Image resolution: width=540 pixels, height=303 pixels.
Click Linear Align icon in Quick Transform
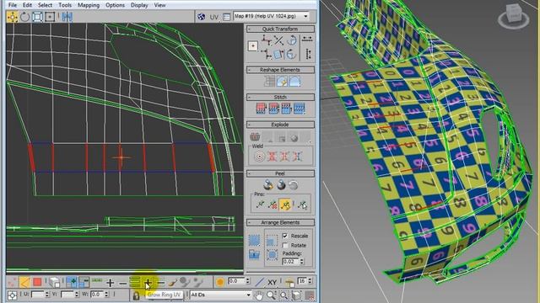(279, 40)
